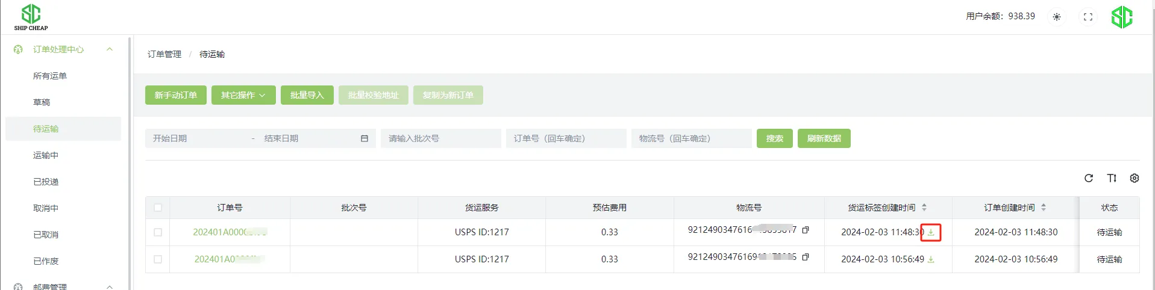Download label for the 10:56:49 order
This screenshot has height=290, width=1155.
931,259
